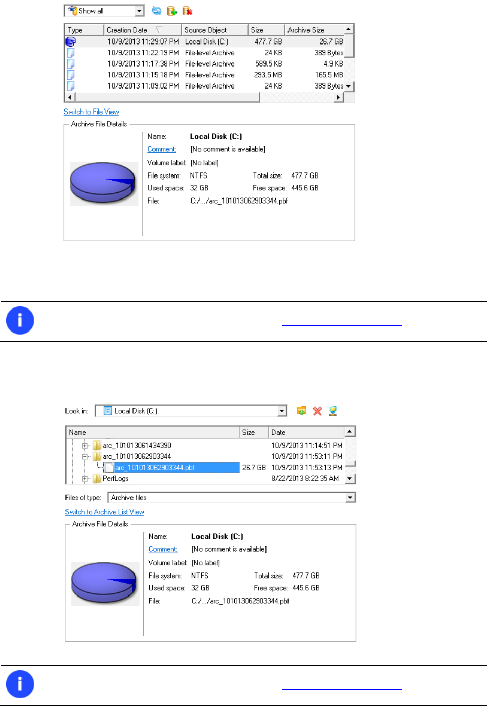Open the Show all filter dropdown

click(140, 11)
